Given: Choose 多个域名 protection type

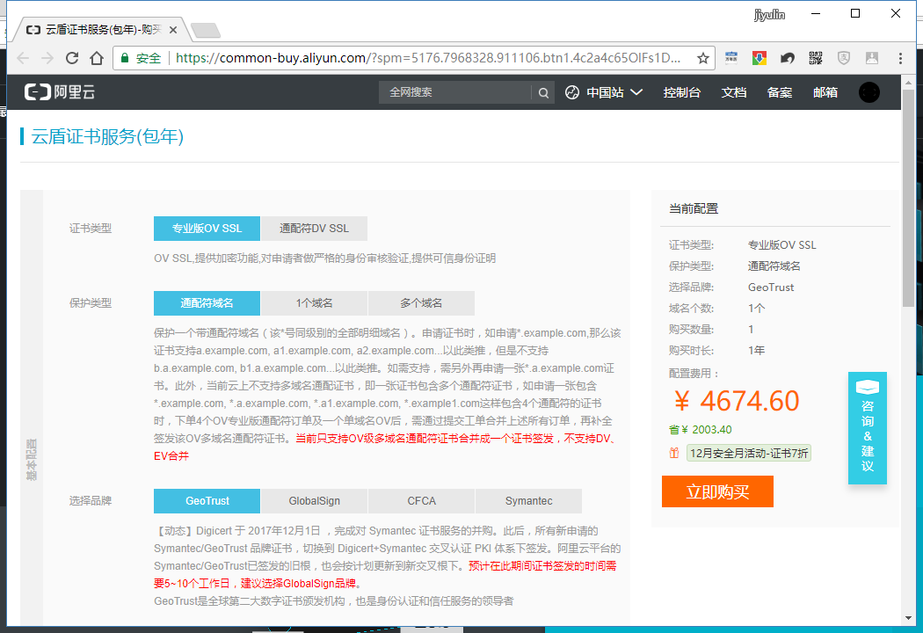Looking at the screenshot, I should (421, 303).
